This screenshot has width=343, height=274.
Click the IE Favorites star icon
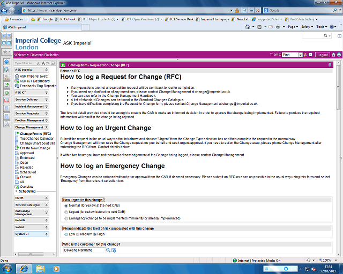point(6,19)
